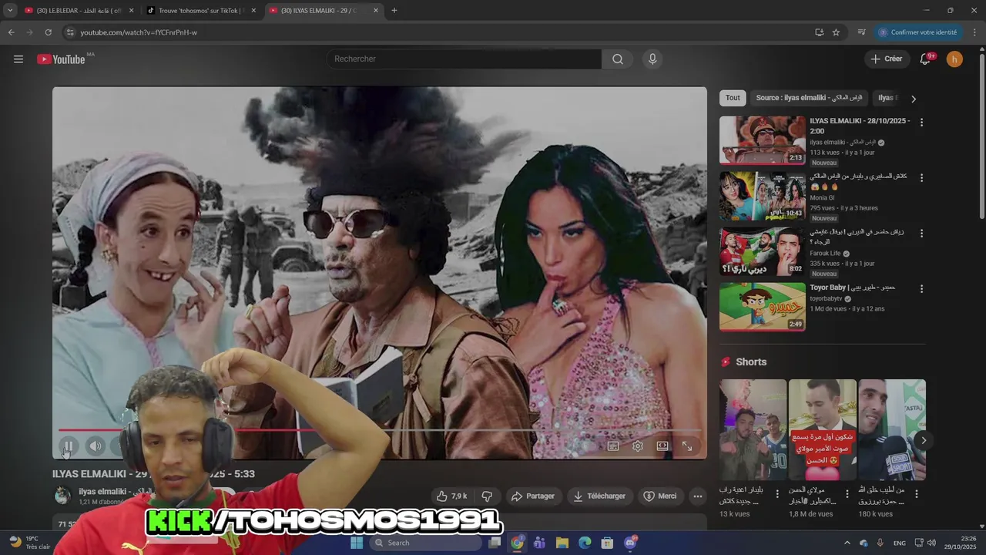Click the Créer button
Image resolution: width=986 pixels, height=555 pixels.
pos(886,59)
